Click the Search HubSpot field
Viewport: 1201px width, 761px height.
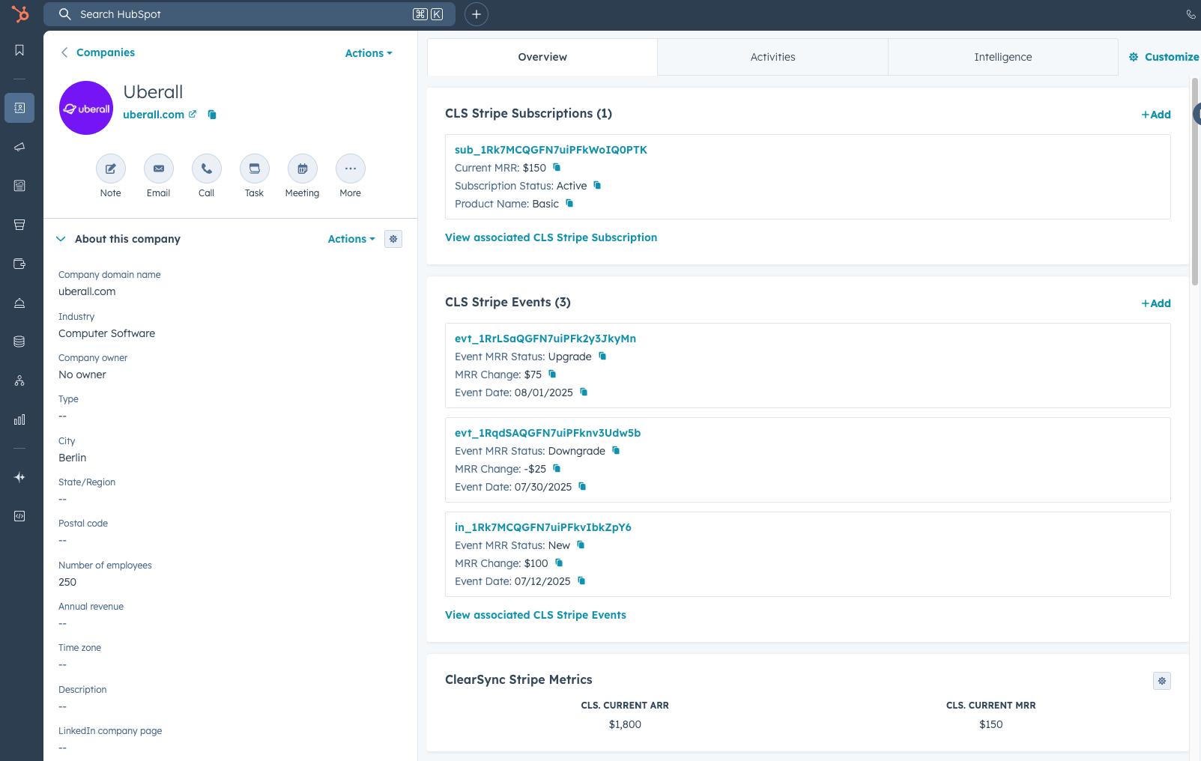249,14
